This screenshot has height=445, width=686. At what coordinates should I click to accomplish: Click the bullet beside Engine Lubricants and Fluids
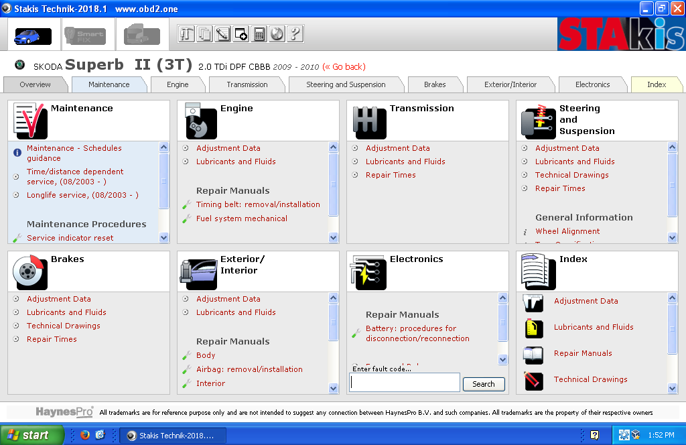[x=186, y=162]
